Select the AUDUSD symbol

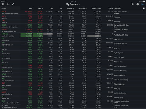(5, 34)
